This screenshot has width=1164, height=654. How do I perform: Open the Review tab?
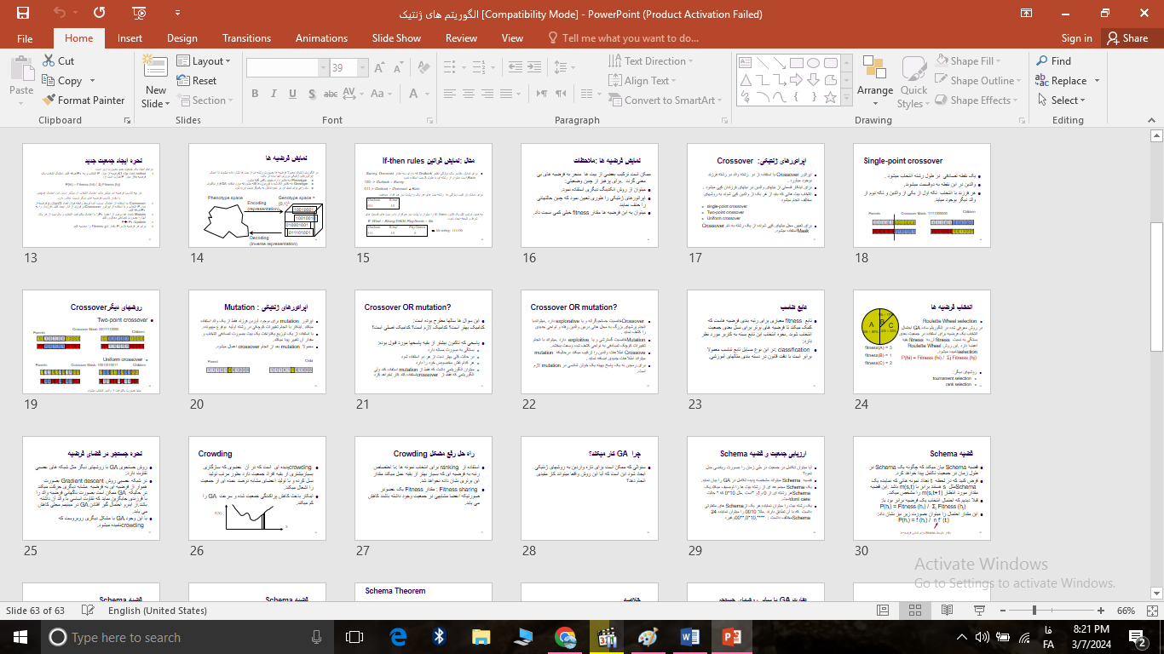[461, 38]
